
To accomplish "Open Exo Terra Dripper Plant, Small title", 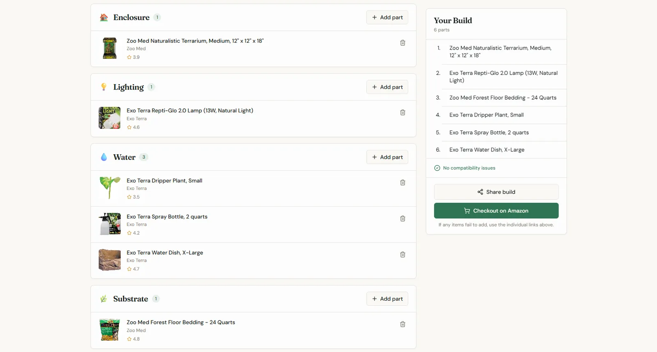I will point(164,181).
